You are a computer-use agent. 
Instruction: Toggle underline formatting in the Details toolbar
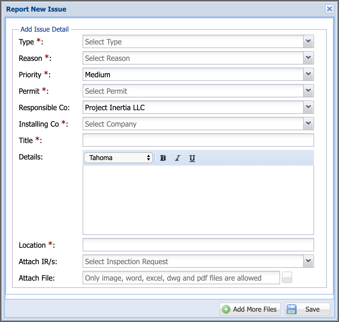192,158
